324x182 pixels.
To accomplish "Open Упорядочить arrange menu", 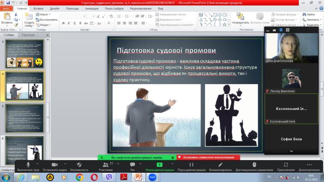I will click(240, 19).
